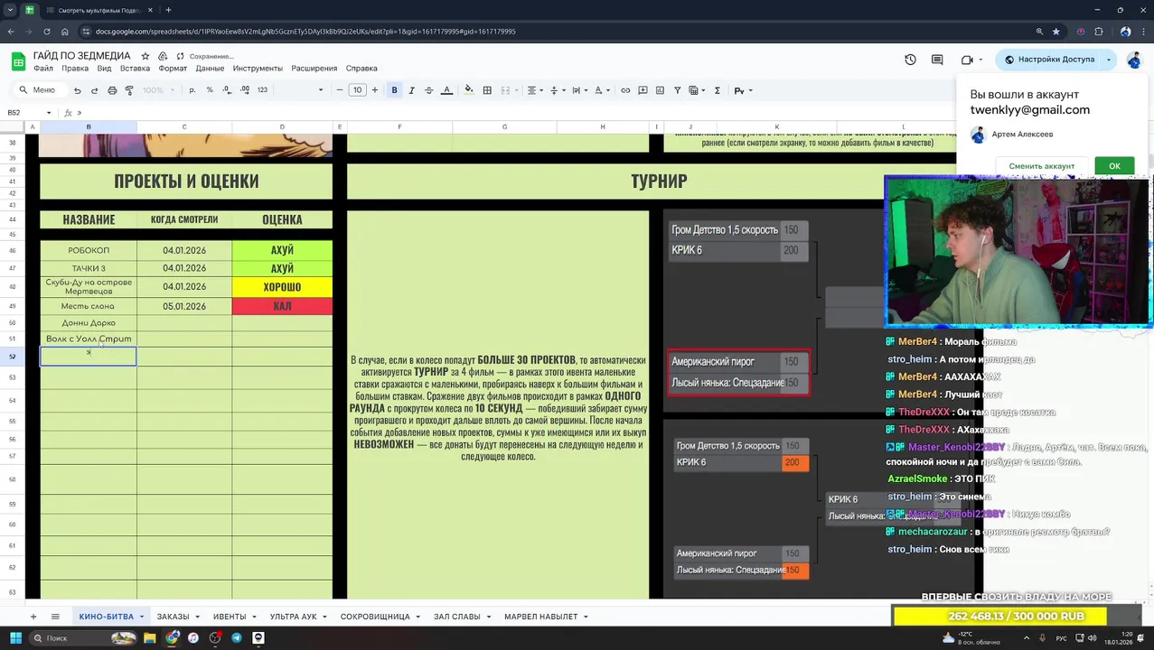Switch to the ЗАКАЗЫ sheet tab

point(173,617)
